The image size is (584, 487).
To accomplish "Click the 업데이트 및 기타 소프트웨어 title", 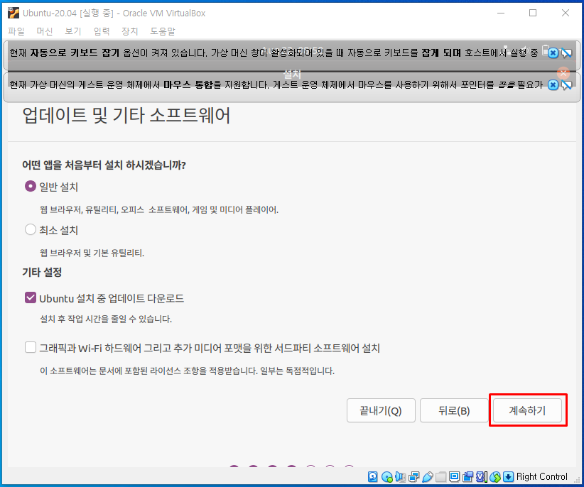I will coord(126,115).
